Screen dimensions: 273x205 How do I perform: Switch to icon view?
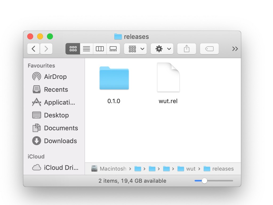(73, 49)
